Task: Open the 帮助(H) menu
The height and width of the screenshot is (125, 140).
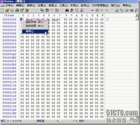Action: [127, 5]
